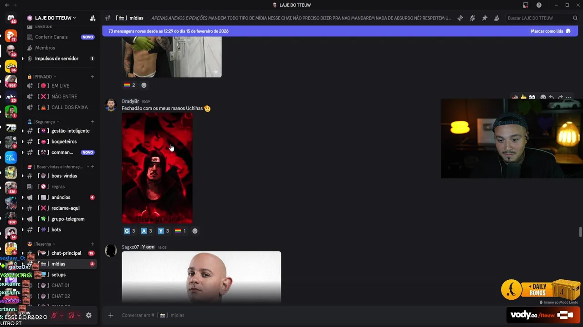Open the bald man image attachment
The width and height of the screenshot is (583, 327).
coord(201,277)
